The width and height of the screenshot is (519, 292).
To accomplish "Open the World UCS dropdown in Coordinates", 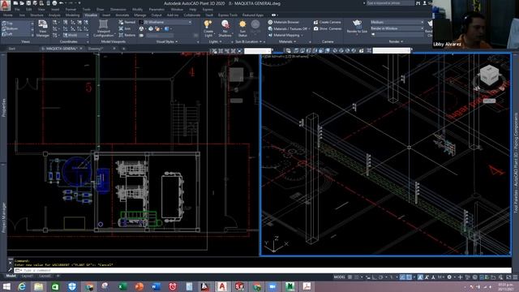I will pos(75,35).
